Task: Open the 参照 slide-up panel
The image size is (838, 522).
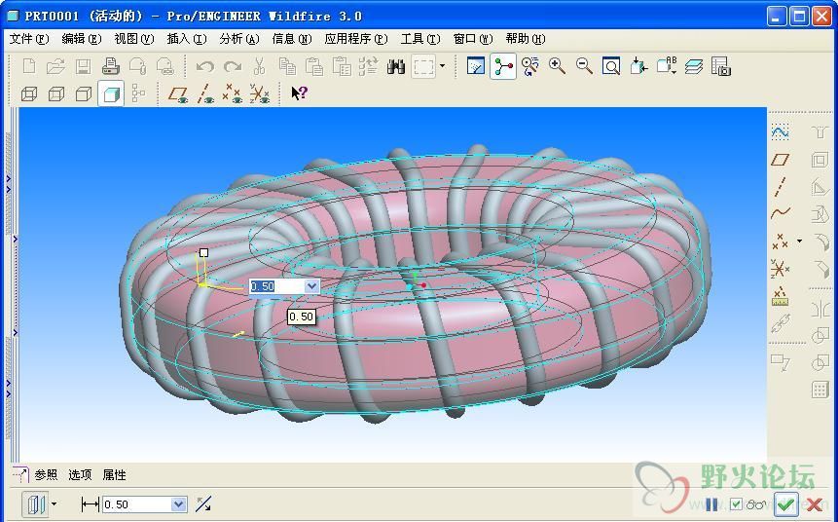Action: (x=46, y=474)
